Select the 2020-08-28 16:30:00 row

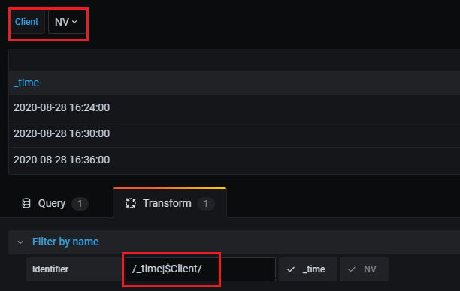tap(234, 134)
